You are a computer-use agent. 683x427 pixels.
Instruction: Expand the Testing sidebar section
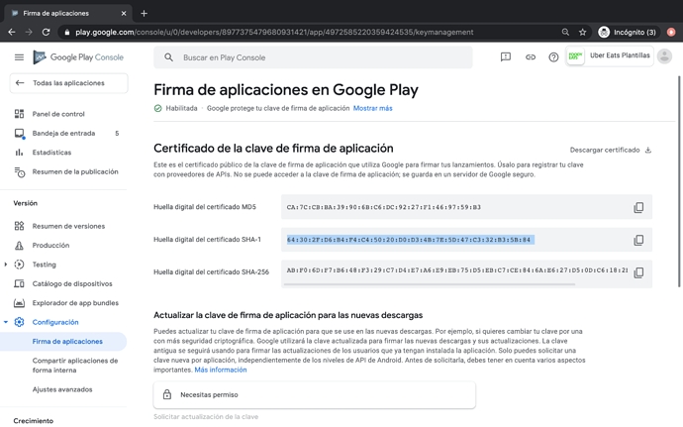coord(6,265)
